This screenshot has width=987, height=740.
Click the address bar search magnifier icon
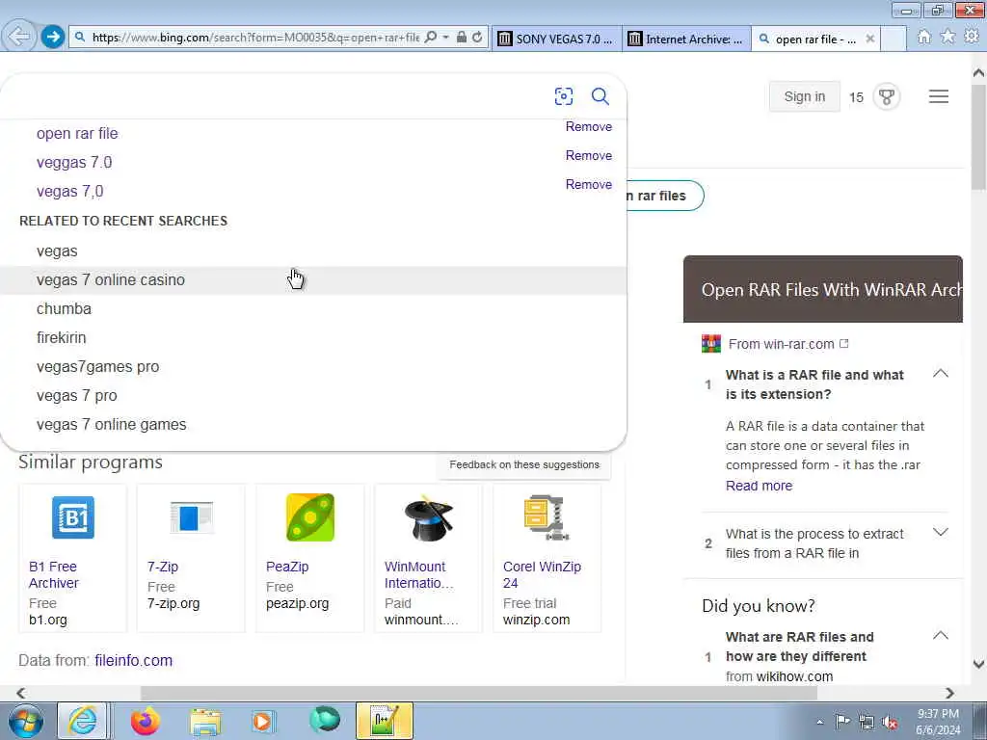[431, 38]
